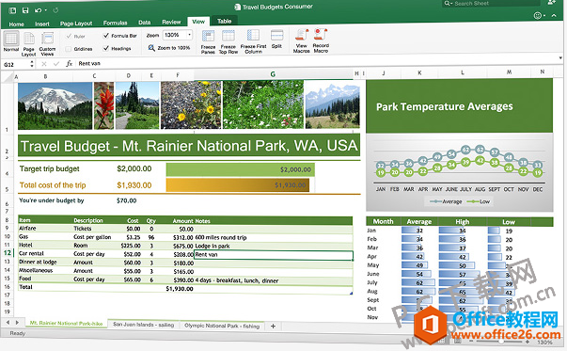567x351 pixels.
Task: Toggle the Gridlines checkbox
Action: pyautogui.click(x=69, y=49)
